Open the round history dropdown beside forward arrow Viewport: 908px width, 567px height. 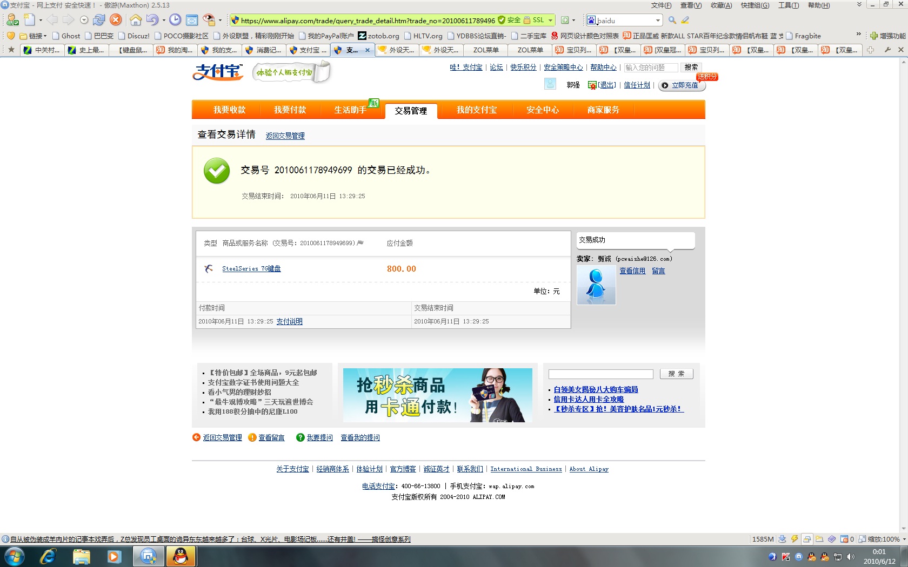pos(84,20)
